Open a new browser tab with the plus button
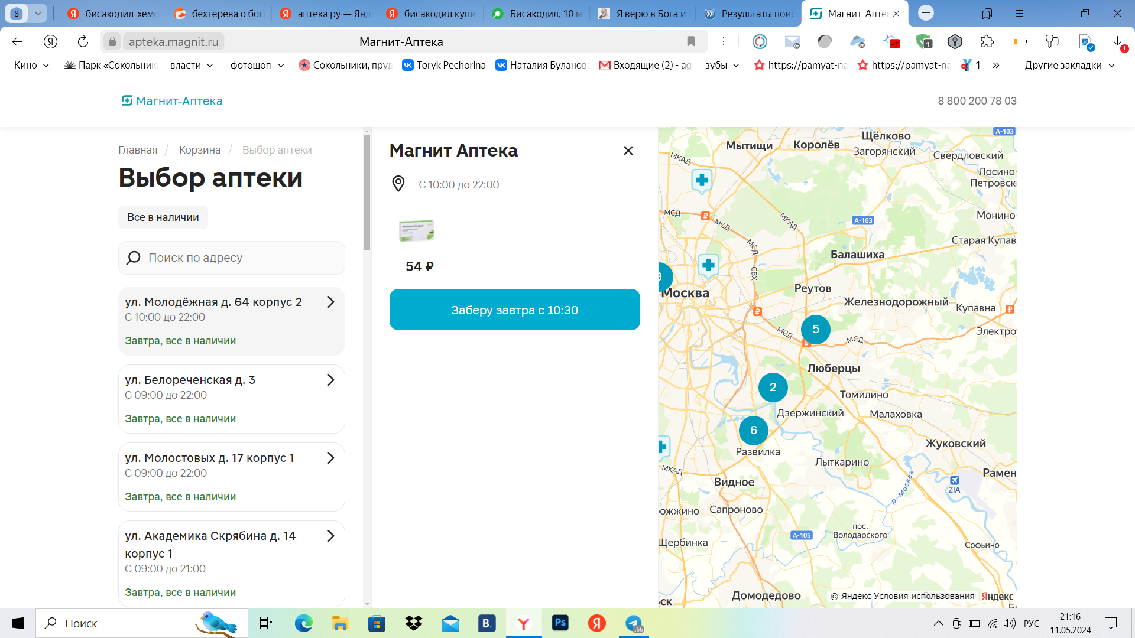This screenshot has height=638, width=1135. 926,13
